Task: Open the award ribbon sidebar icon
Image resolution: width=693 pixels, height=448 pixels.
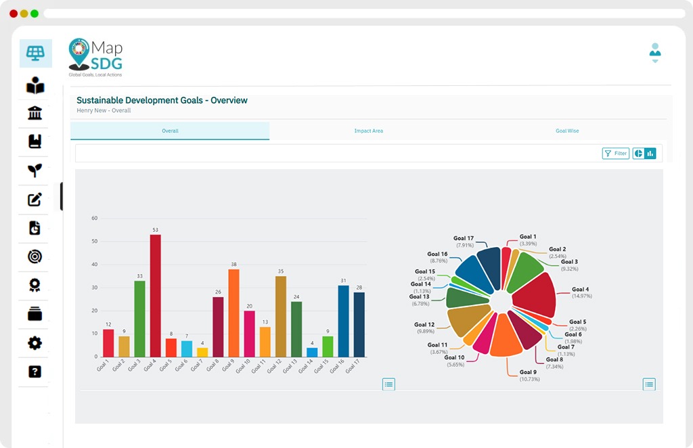Action: [x=35, y=285]
